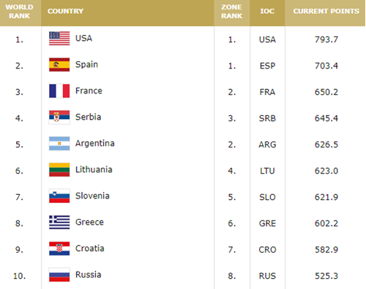Viewport: 366px width, 289px height.
Task: Select the France flag icon
Action: (59, 91)
